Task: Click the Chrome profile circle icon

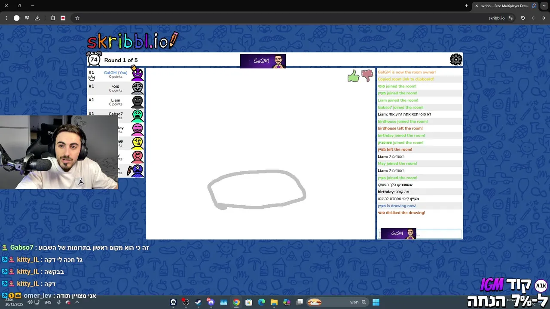Action: coord(16,18)
